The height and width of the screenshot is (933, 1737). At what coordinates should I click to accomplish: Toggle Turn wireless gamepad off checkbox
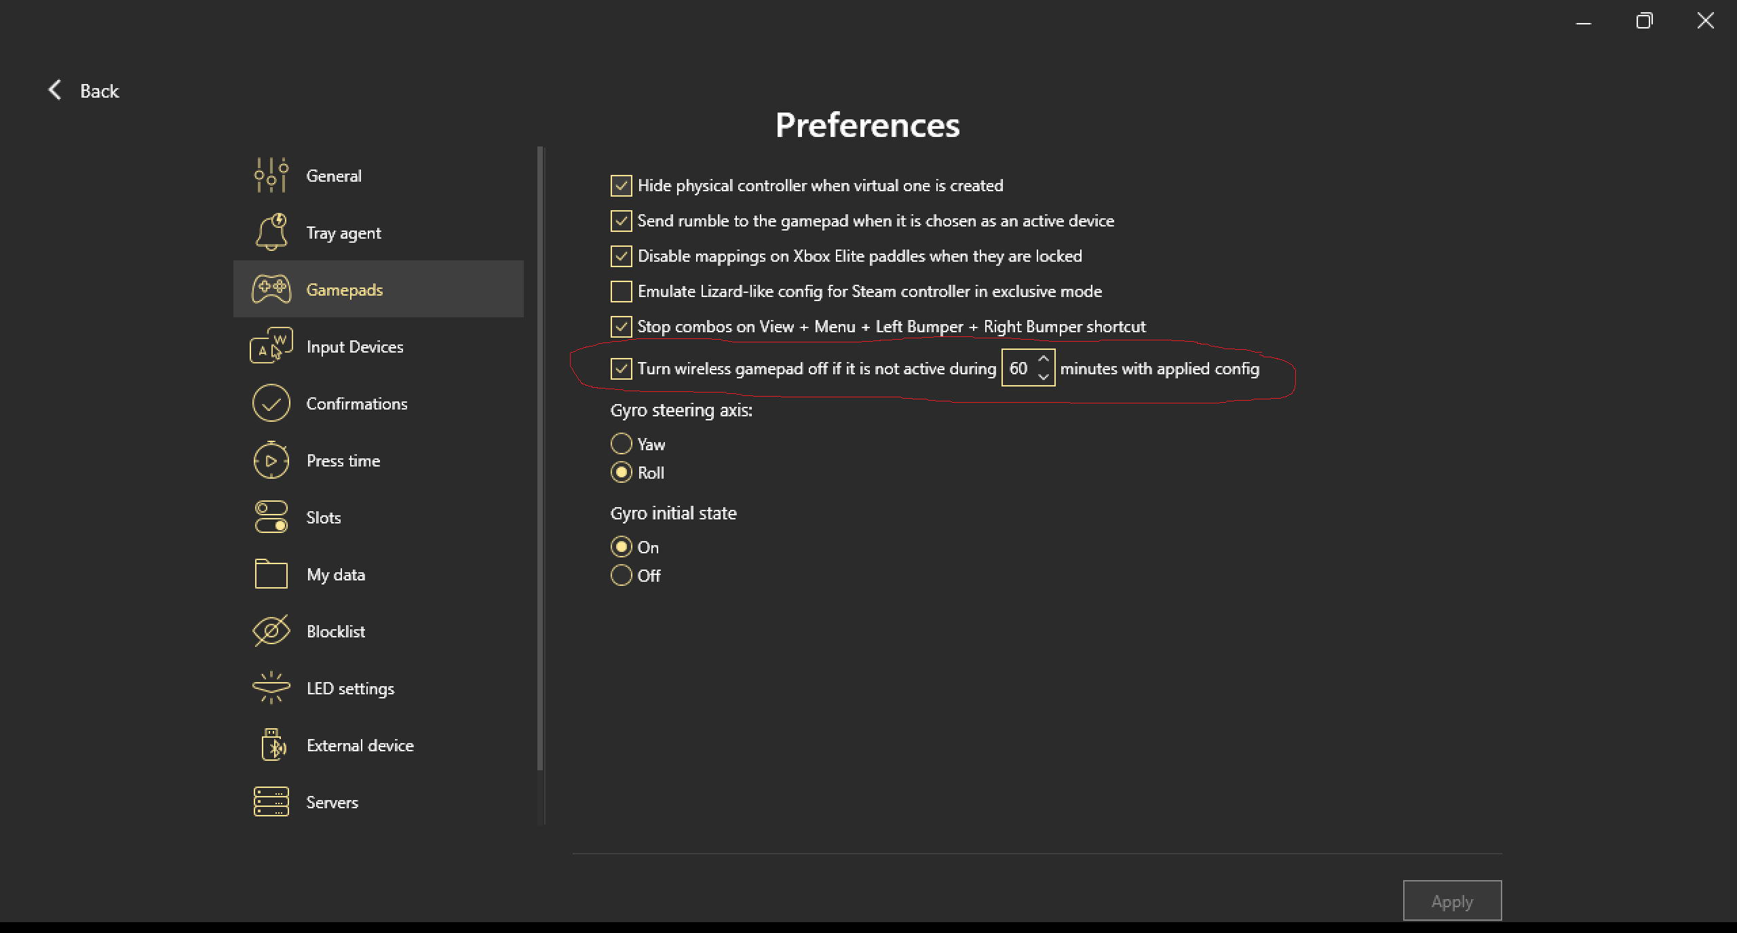(x=621, y=369)
